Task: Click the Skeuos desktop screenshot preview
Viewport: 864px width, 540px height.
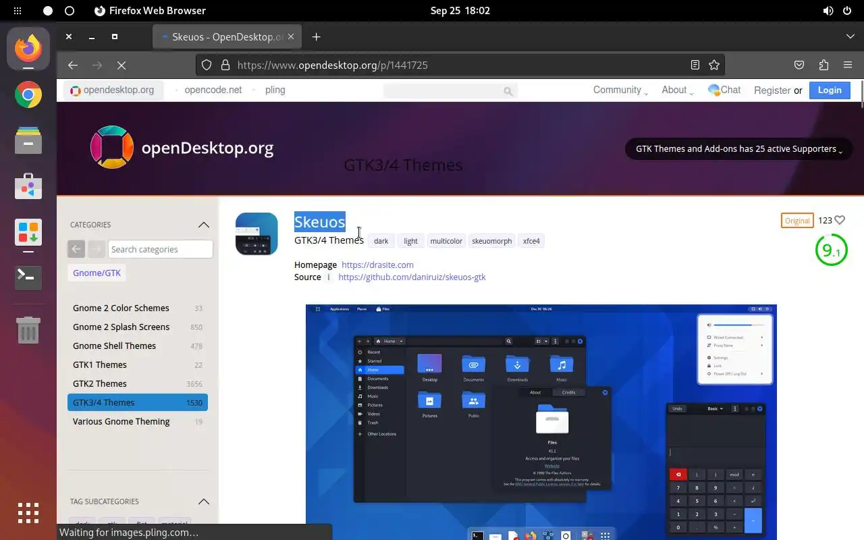Action: [541, 422]
